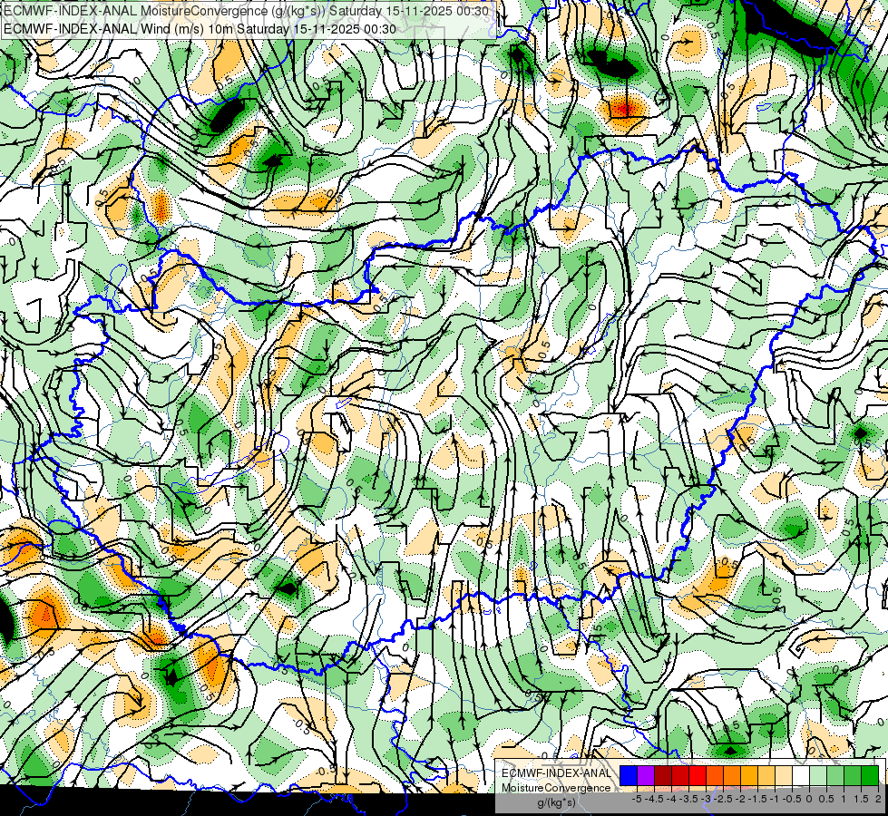Click the '-3' tick label in legend

click(706, 799)
